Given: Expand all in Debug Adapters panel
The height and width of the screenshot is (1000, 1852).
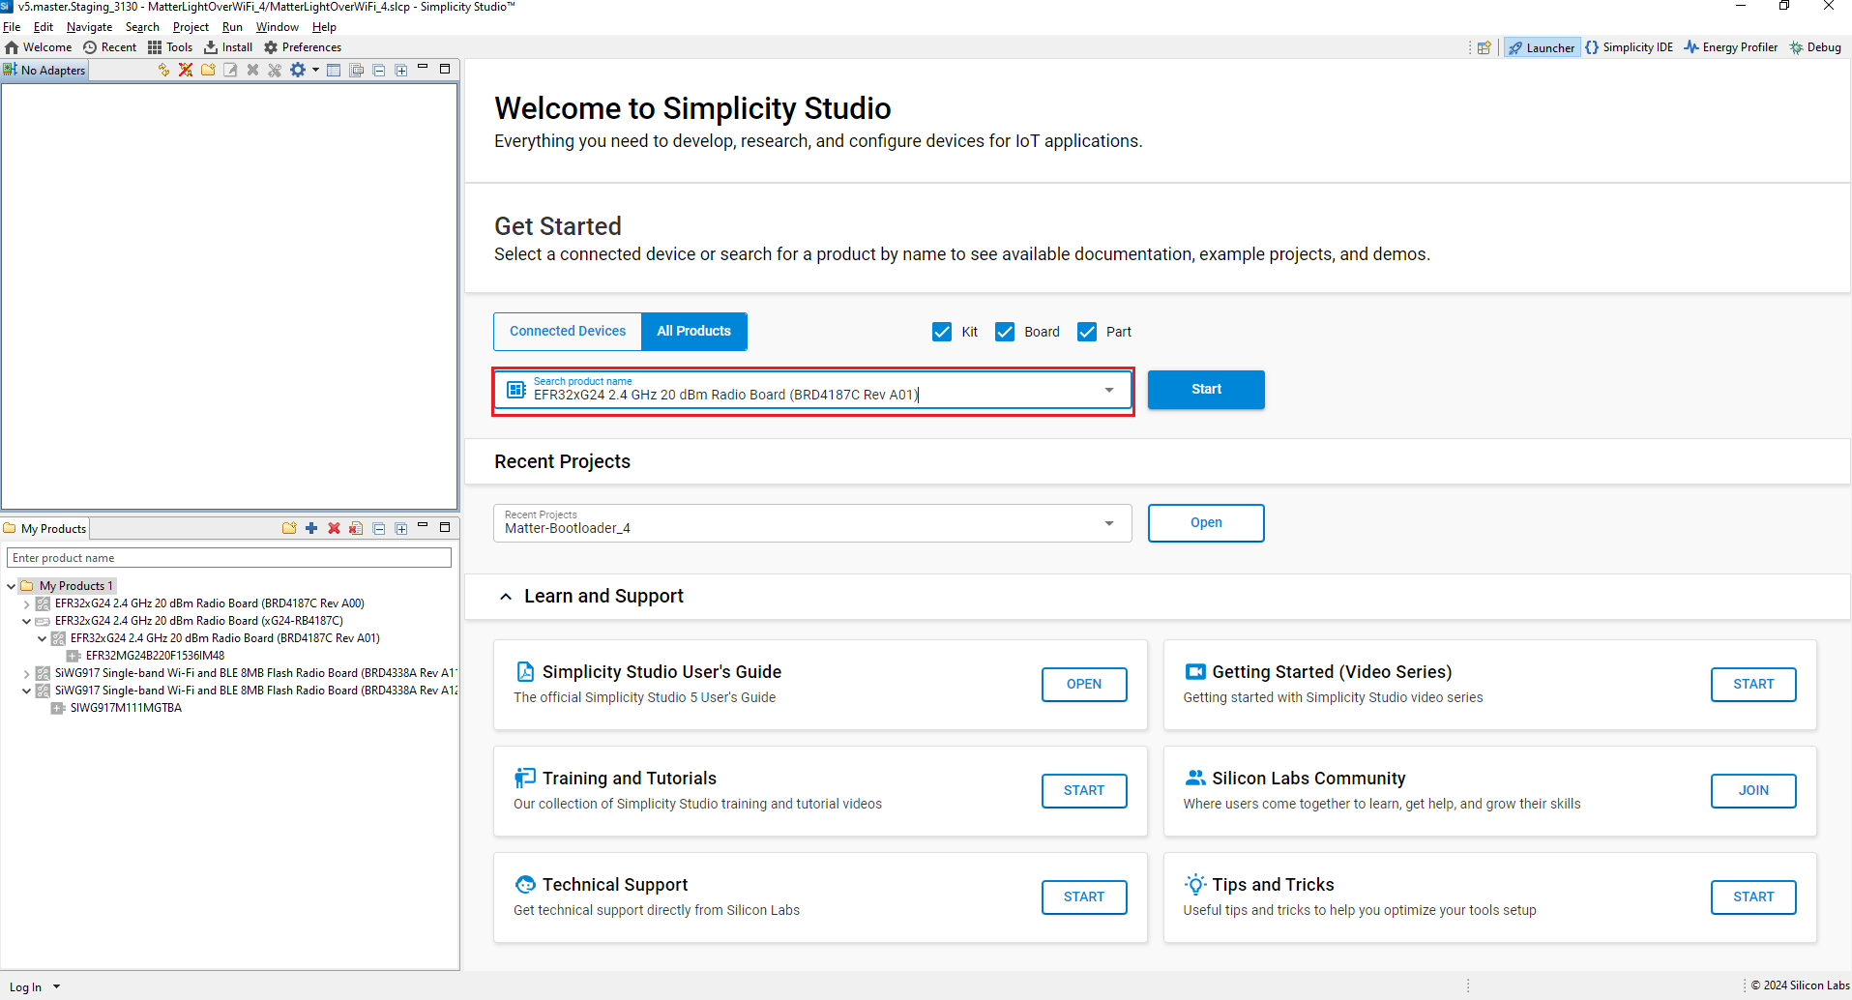Looking at the screenshot, I should [401, 70].
